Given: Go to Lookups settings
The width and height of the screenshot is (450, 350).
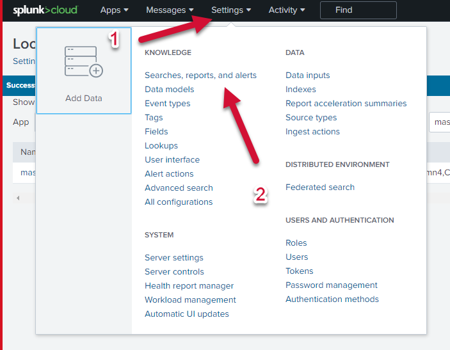Looking at the screenshot, I should click(x=161, y=146).
